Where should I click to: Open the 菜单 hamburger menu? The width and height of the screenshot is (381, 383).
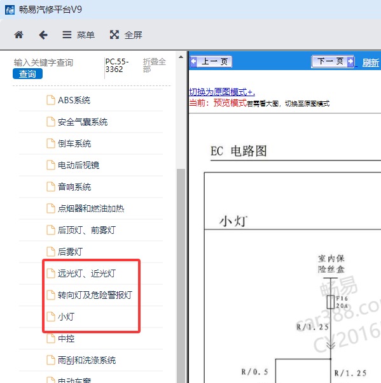(x=78, y=35)
